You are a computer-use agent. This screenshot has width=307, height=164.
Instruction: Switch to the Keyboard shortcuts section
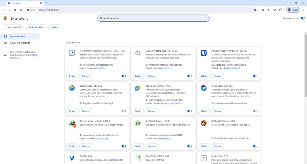[x=20, y=43]
